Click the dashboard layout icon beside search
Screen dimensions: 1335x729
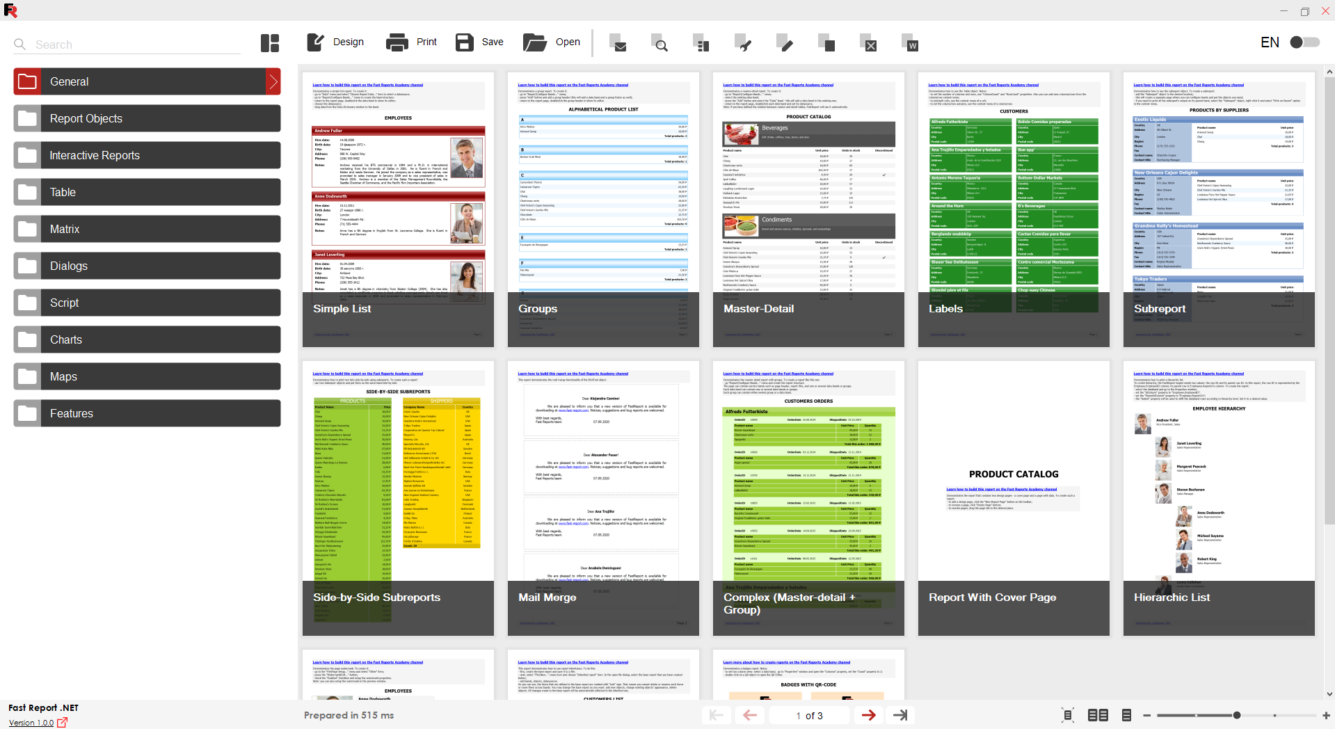point(270,43)
